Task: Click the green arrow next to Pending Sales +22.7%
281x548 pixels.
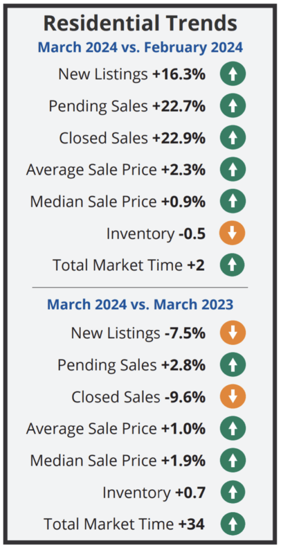Action: point(233,105)
